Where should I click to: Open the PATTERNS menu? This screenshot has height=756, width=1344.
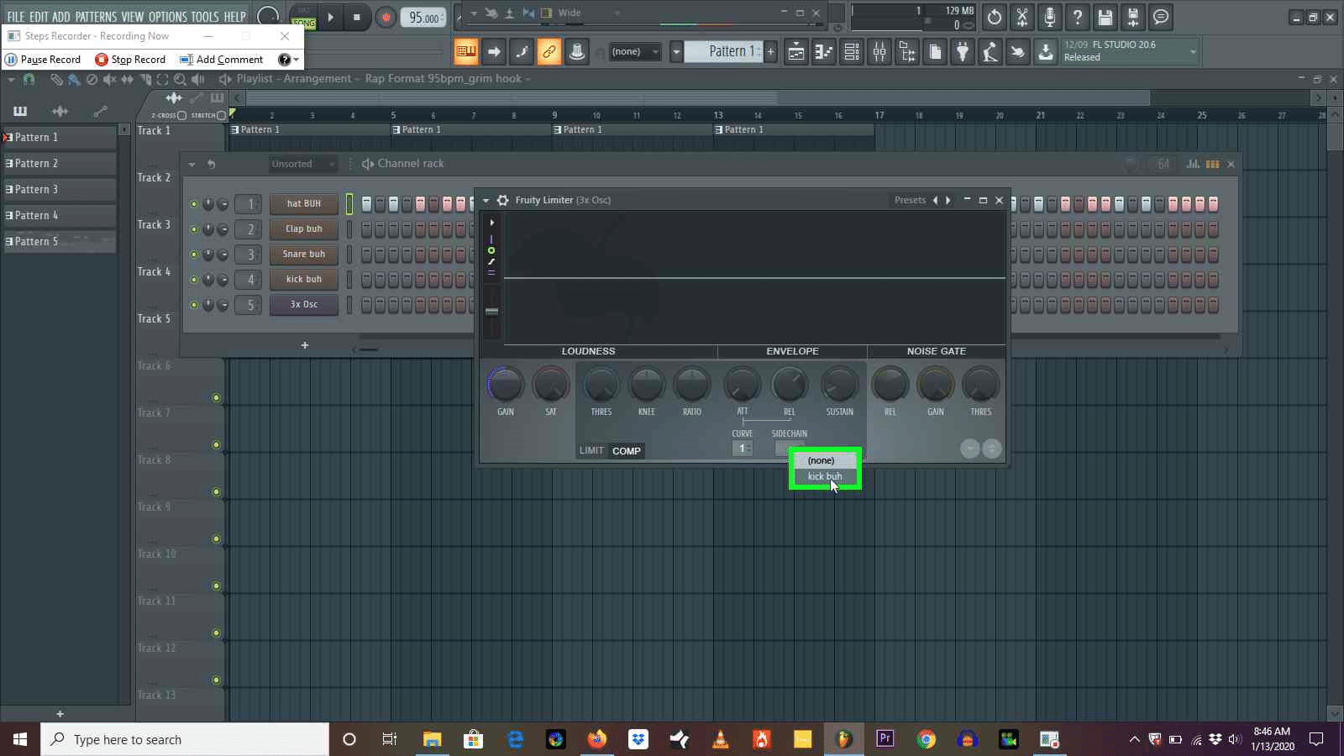click(x=96, y=16)
